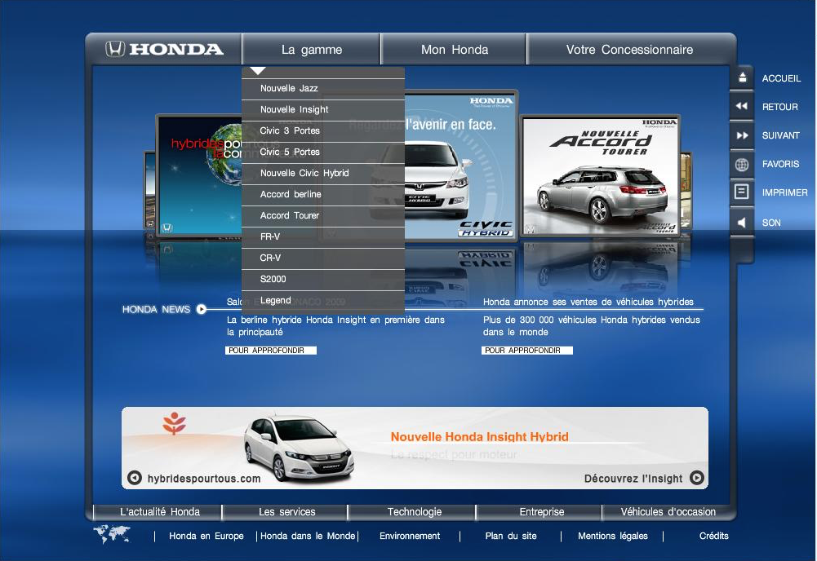Open the hybridespourtous.com link
This screenshot has height=561, width=817.
(x=204, y=479)
